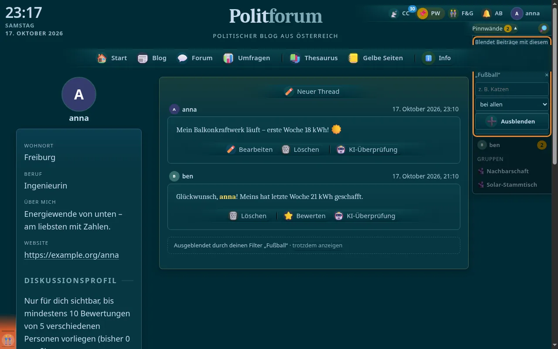The width and height of the screenshot is (558, 349).
Task: Open the Info icon
Action: coord(429,58)
